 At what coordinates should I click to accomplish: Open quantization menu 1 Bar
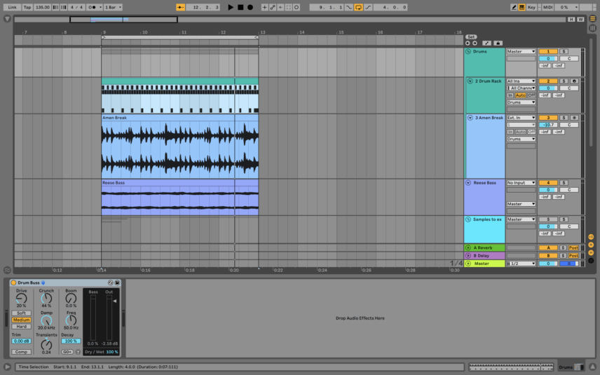coord(114,7)
